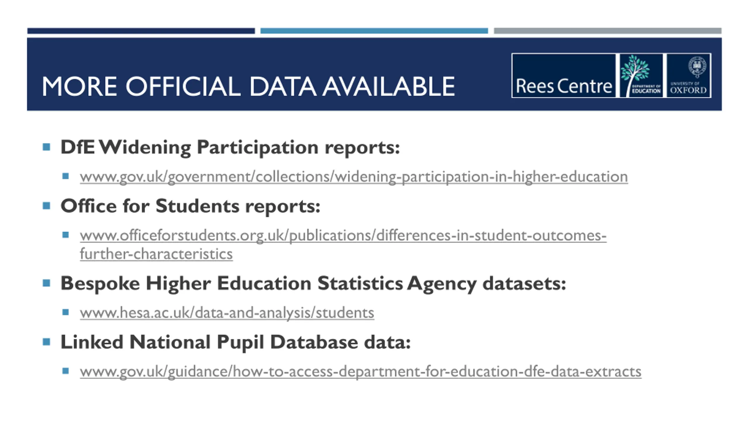Click the bullet before Office for Students
This screenshot has width=749, height=421.
[x=46, y=206]
